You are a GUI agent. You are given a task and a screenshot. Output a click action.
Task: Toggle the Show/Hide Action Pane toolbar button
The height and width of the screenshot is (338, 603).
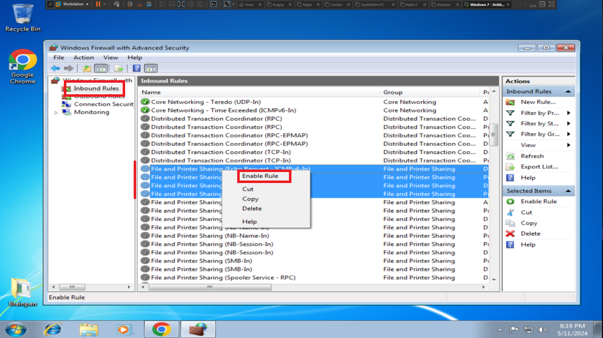click(x=151, y=68)
